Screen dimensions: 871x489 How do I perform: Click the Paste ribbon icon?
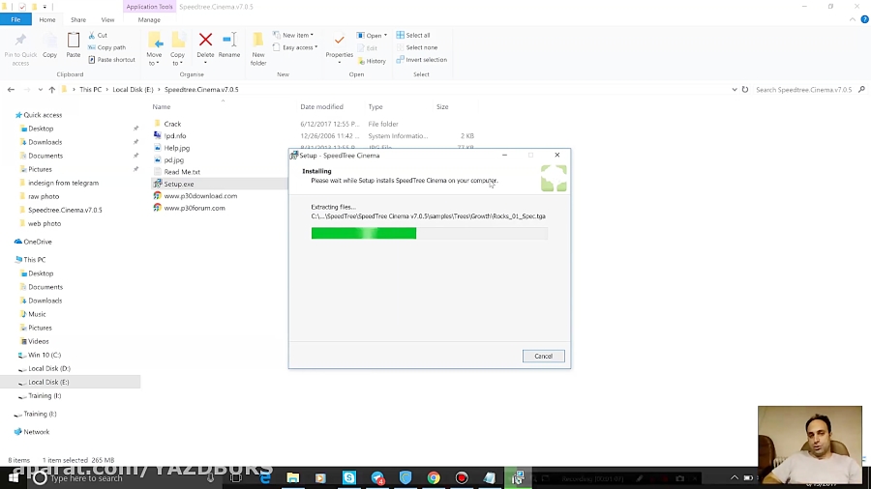[74, 45]
